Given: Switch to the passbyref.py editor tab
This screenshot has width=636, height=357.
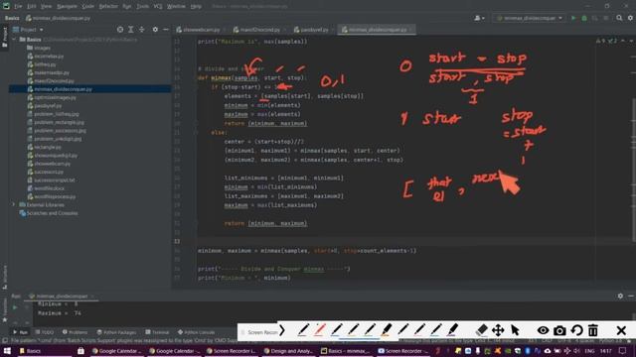Looking at the screenshot, I should 311,30.
